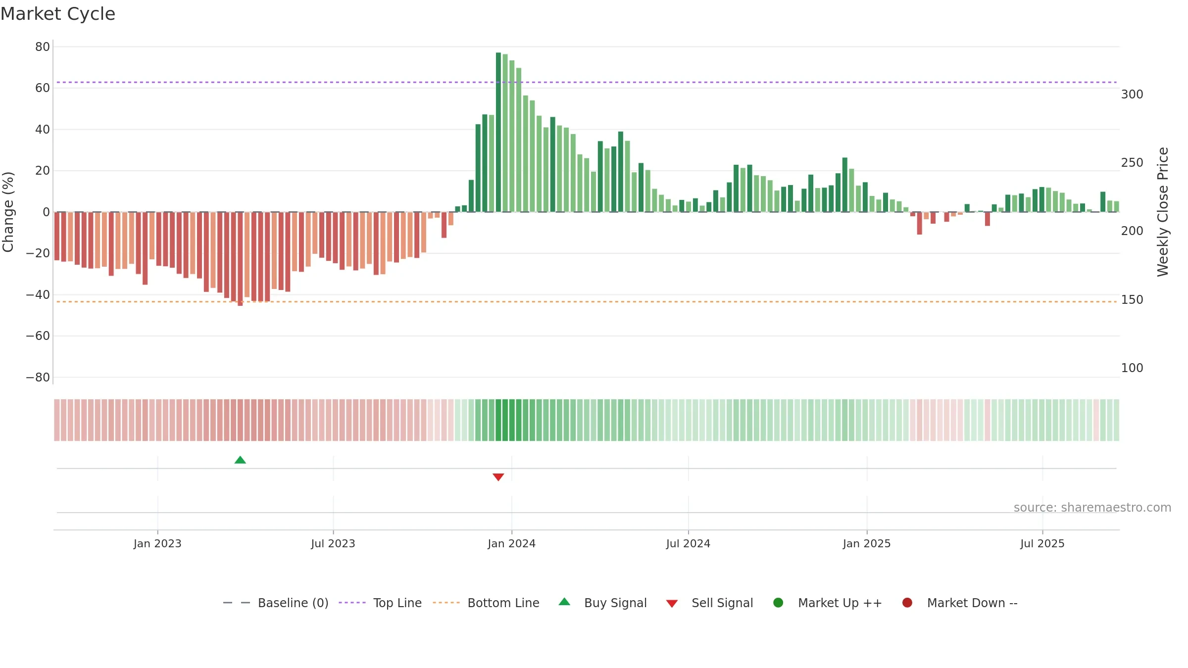Screen dimensions: 1188x668
Task: Click the Weekly Close Price axis title
Action: pyautogui.click(x=1163, y=212)
